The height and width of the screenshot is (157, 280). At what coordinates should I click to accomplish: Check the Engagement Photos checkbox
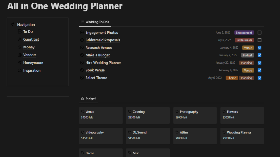pos(259,33)
